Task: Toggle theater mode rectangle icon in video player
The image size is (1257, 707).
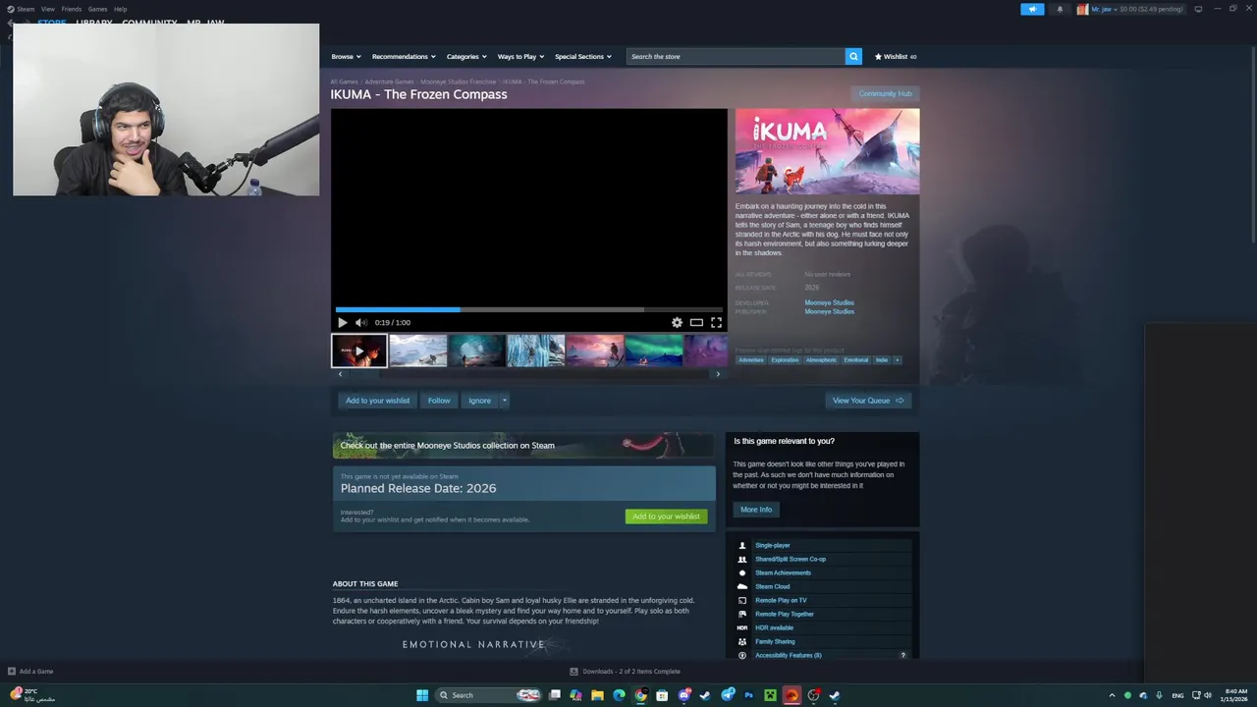Action: 696,322
